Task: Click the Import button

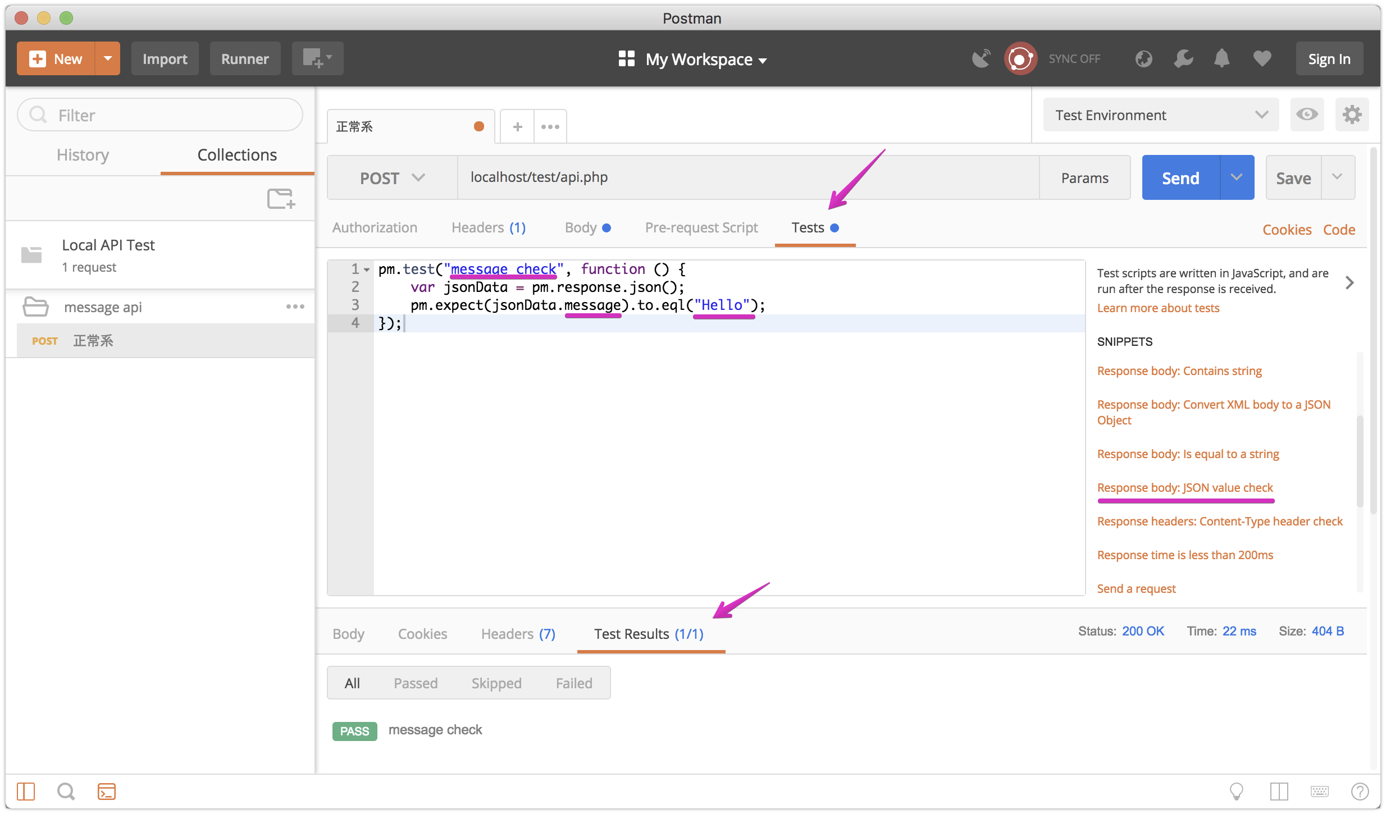Action: pyautogui.click(x=165, y=58)
